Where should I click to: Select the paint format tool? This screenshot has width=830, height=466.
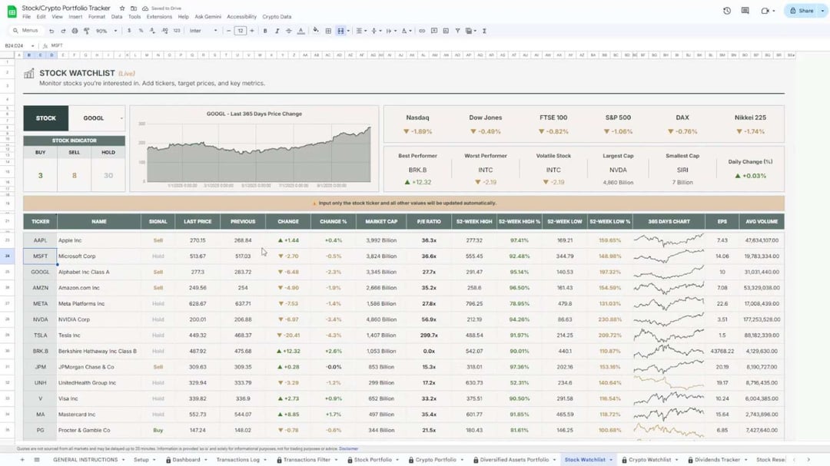coord(86,31)
